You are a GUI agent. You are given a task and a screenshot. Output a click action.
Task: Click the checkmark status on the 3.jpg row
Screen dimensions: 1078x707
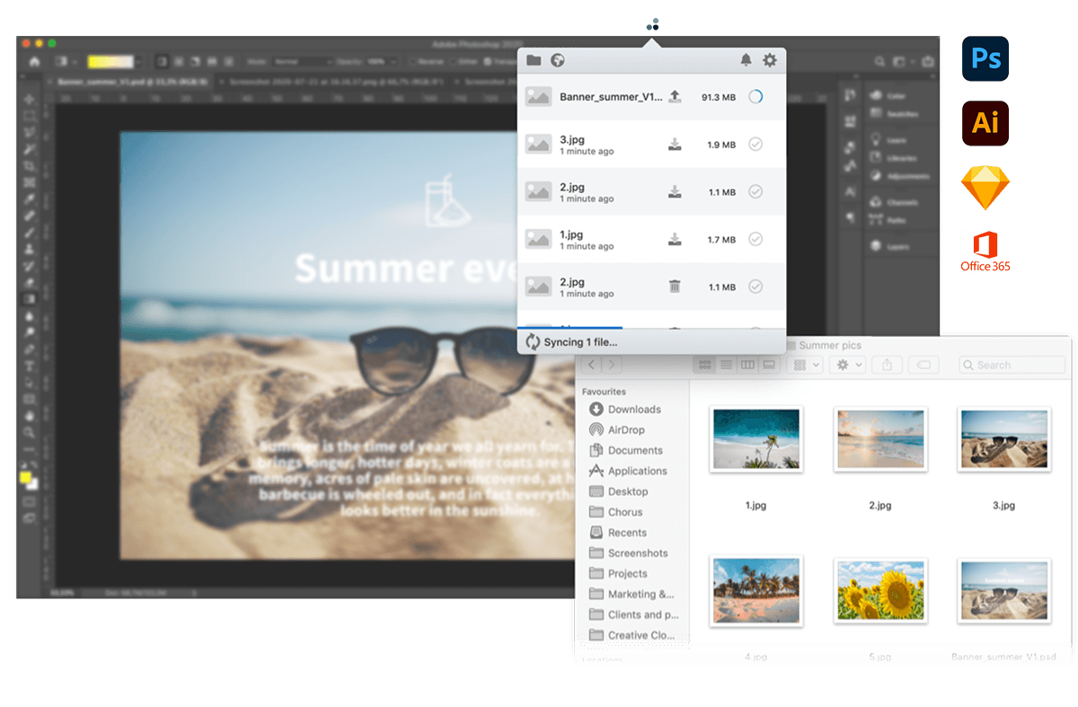point(755,144)
